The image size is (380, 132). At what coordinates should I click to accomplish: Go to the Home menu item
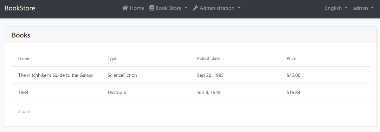coord(137,8)
